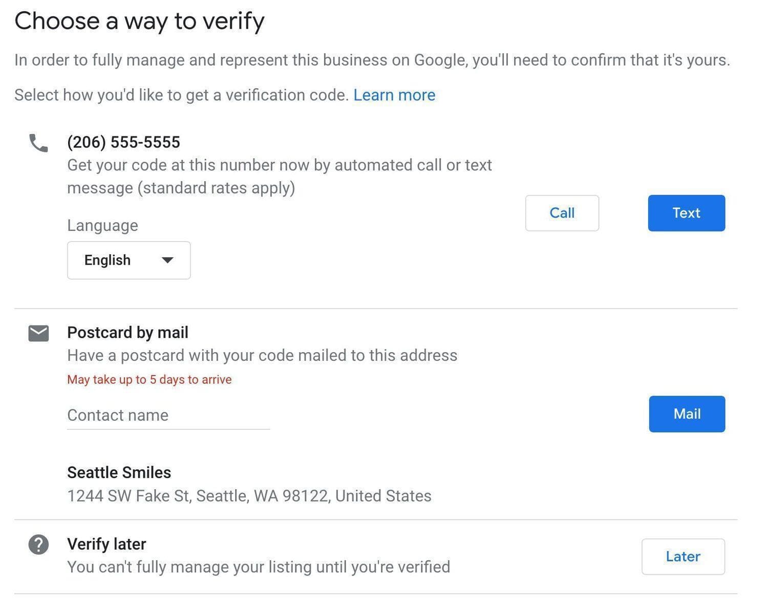This screenshot has width=768, height=611.
Task: Open the Learn more link
Action: click(x=394, y=95)
